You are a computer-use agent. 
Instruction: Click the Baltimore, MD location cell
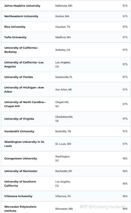pyautogui.click(x=64, y=6)
